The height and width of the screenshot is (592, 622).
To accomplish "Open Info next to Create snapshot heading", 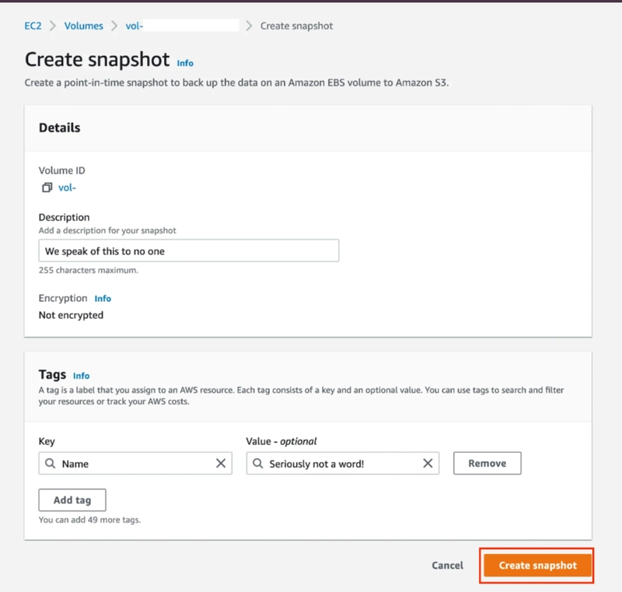I will pyautogui.click(x=185, y=63).
